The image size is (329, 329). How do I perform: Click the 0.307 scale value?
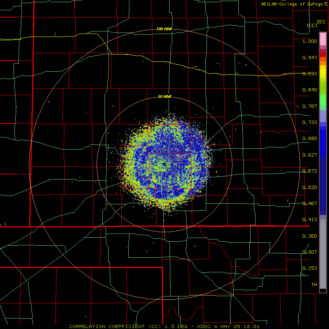click(310, 252)
